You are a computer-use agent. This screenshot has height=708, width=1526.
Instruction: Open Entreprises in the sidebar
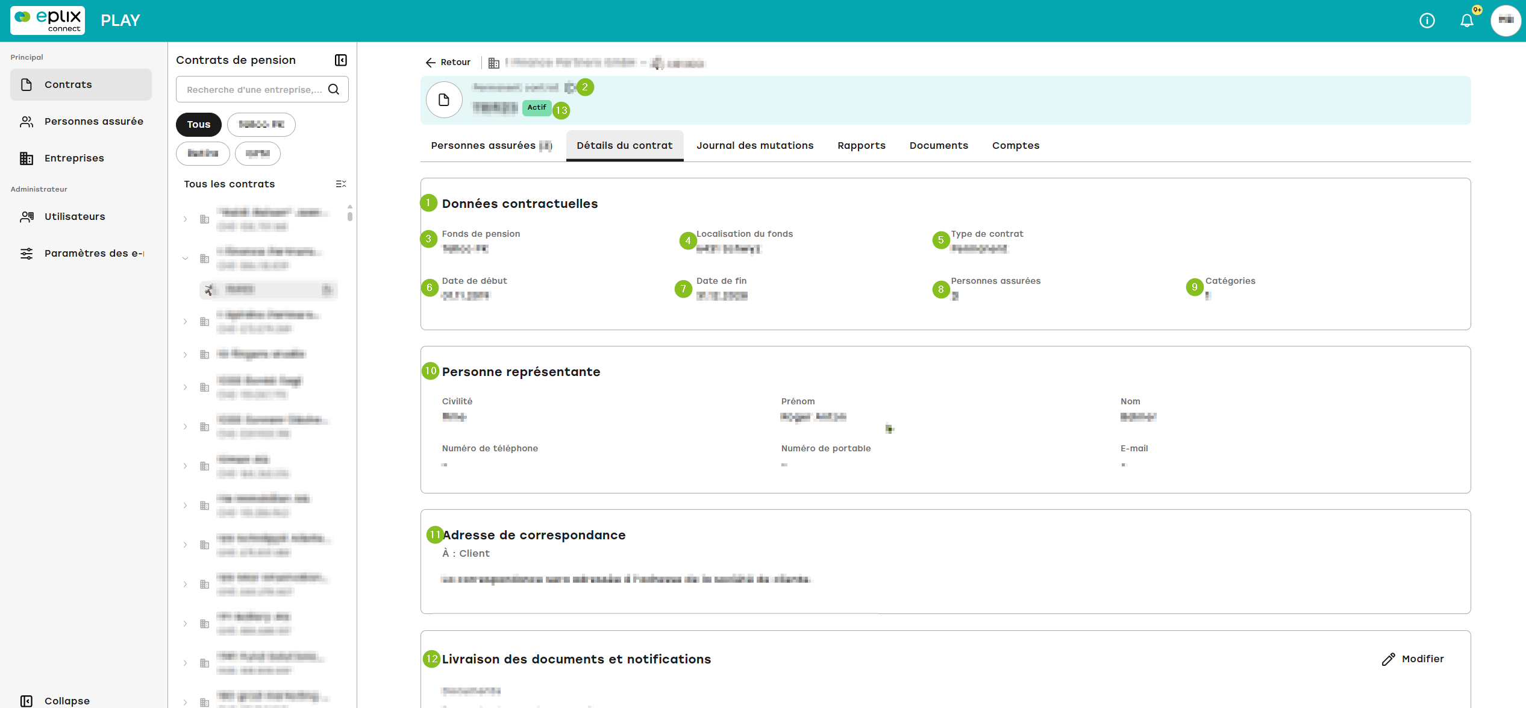pyautogui.click(x=81, y=158)
